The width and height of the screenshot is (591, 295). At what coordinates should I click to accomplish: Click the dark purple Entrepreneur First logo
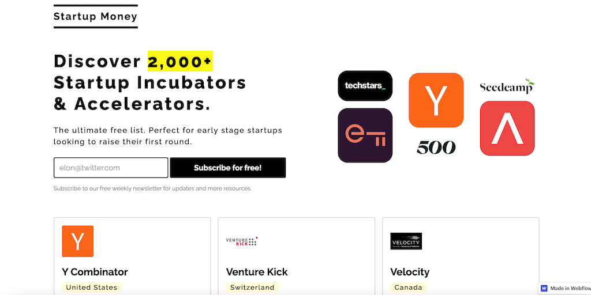(x=365, y=135)
